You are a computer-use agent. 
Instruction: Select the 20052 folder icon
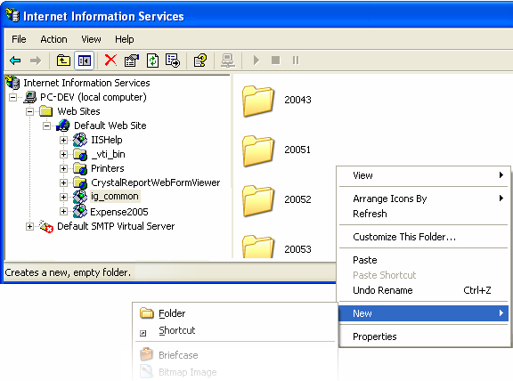(257, 200)
